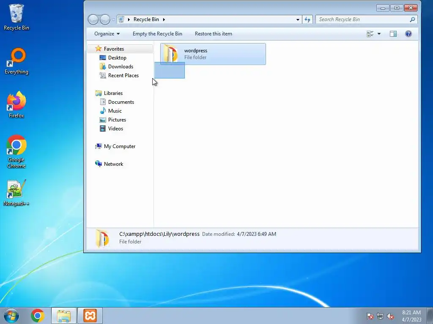Launch Notepad++ from the desktop shortcut
The image size is (433, 324).
tap(16, 193)
